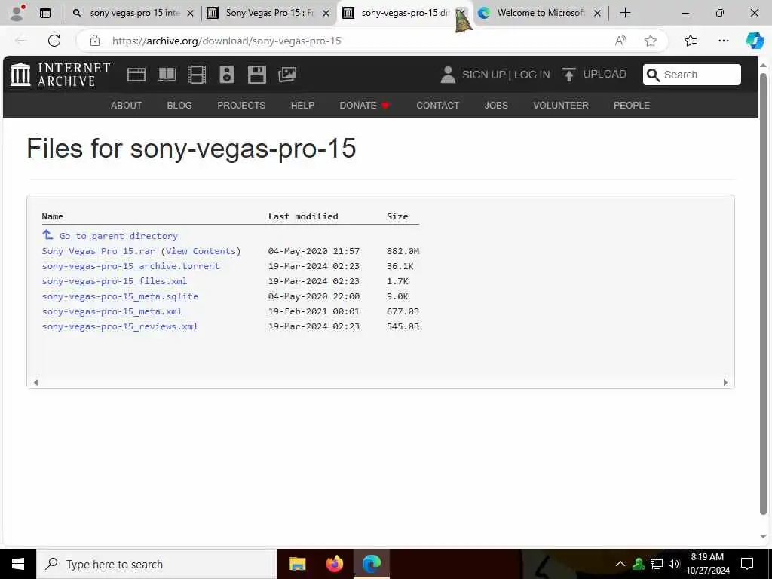The width and height of the screenshot is (772, 579).
Task: Open the BLOG menu item
Action: (179, 106)
